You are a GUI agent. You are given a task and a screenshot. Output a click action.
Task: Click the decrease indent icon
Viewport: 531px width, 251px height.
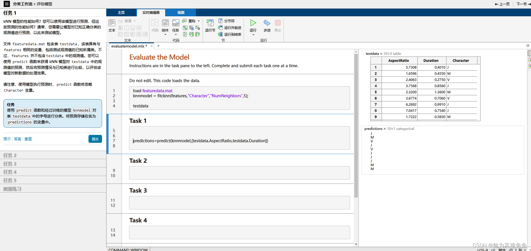pos(198,34)
